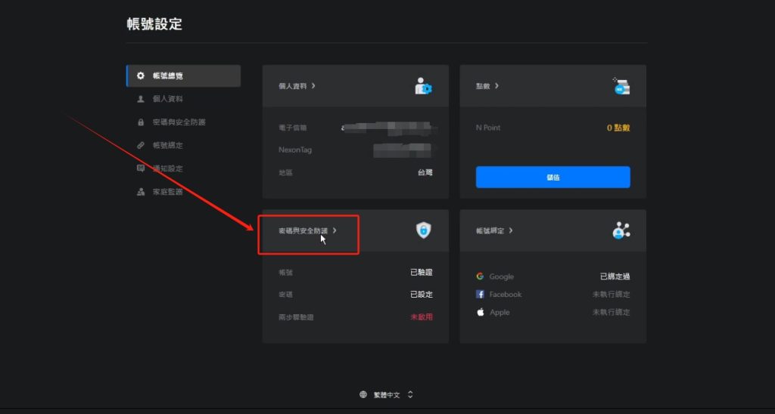Open the 繁體中文 language dropdown
This screenshot has width=775, height=414.
coord(387,395)
